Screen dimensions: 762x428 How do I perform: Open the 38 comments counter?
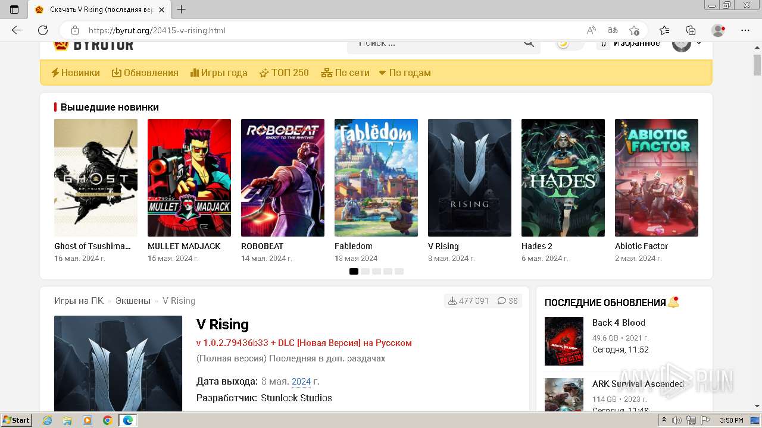pos(508,301)
